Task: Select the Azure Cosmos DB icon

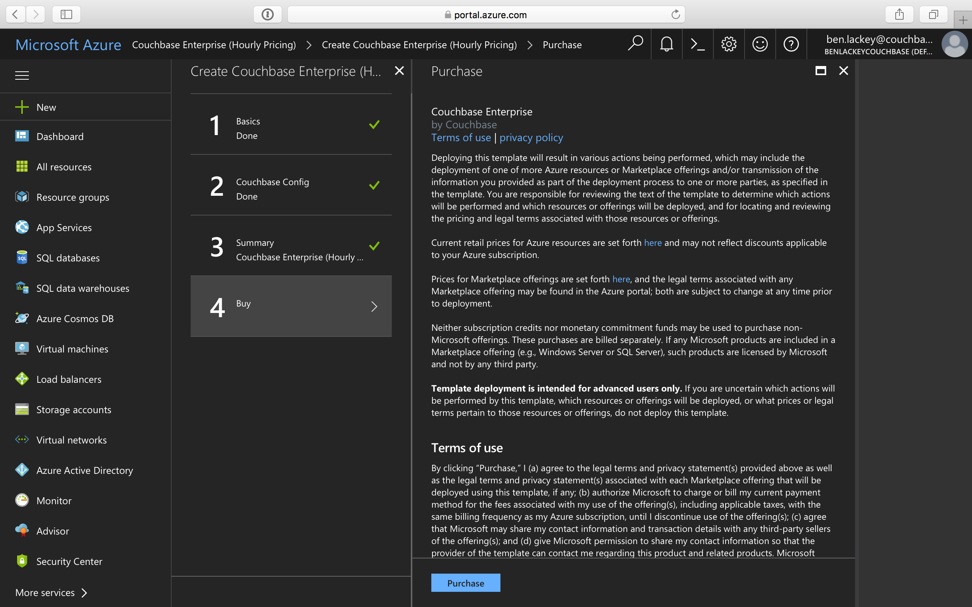Action: (x=22, y=318)
